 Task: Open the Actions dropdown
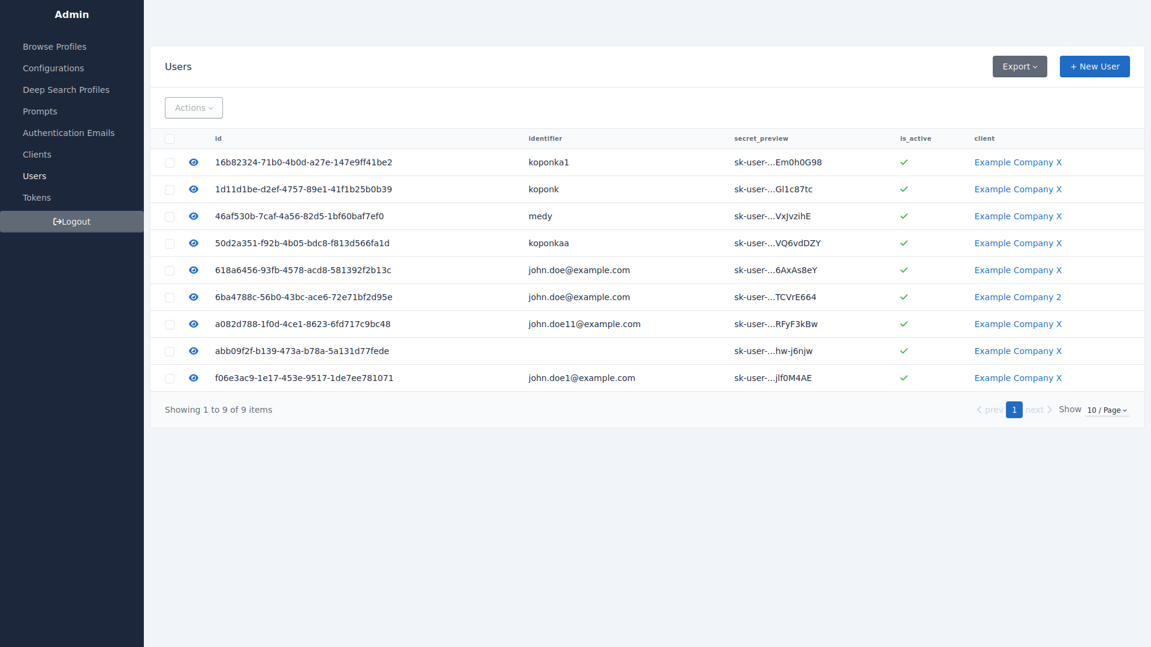coord(194,108)
